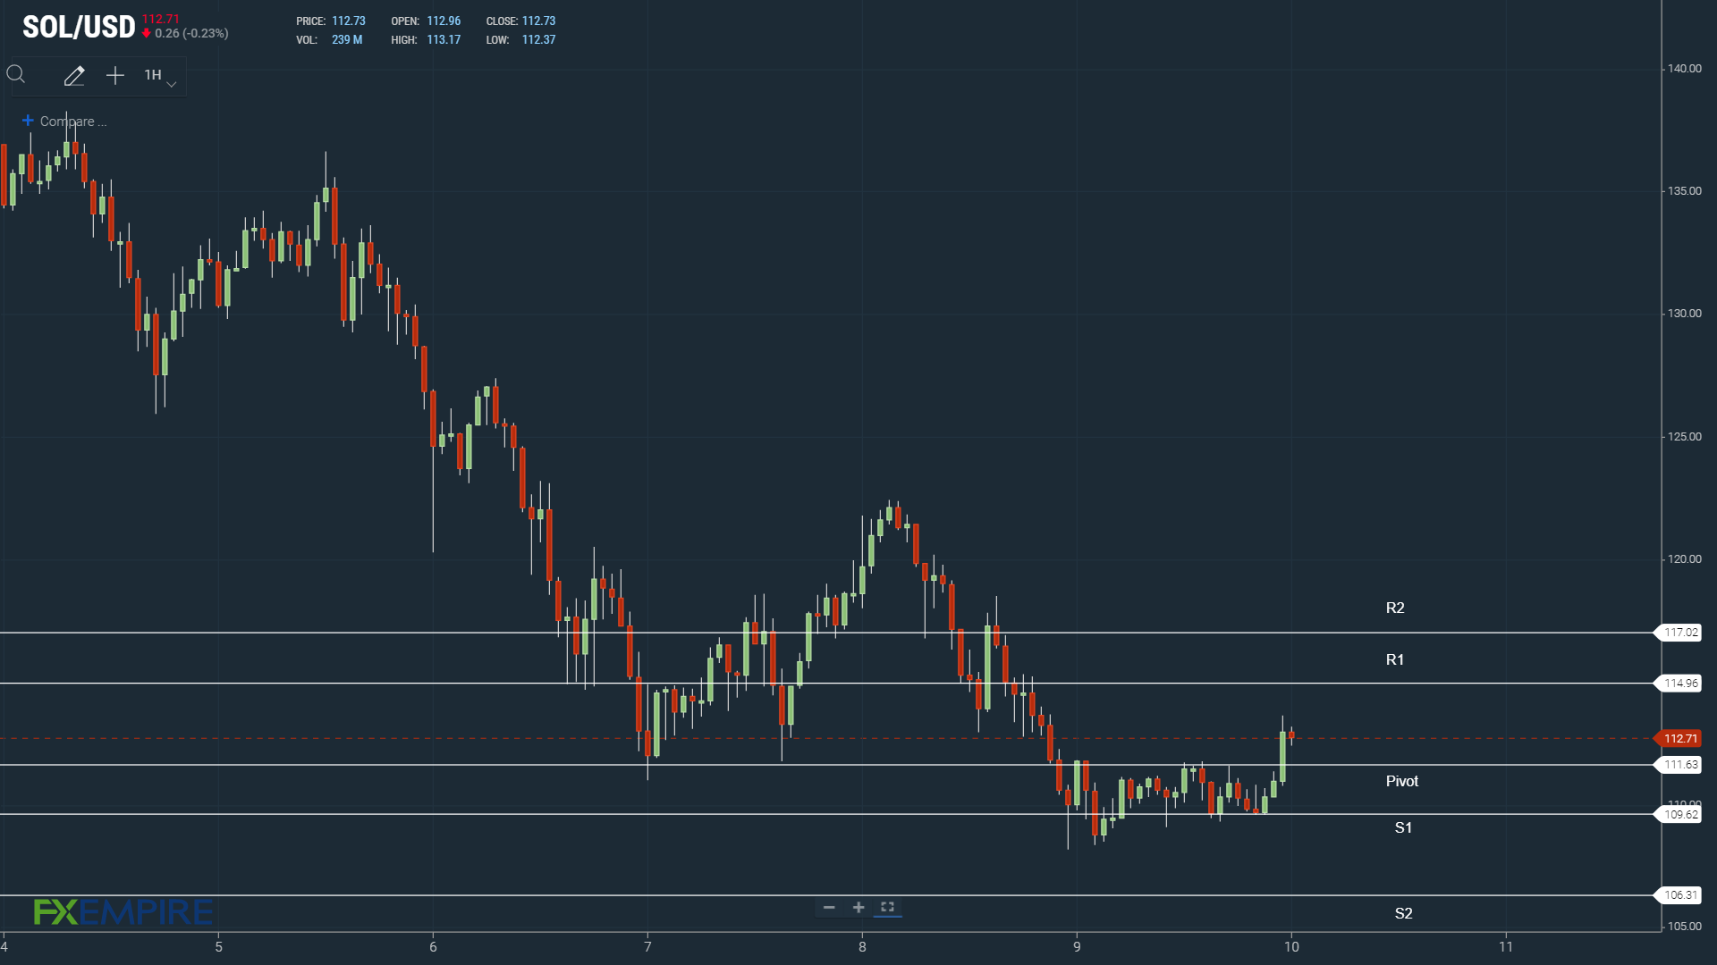Click the PRICE 112.73 value
The image size is (1717, 965).
click(349, 21)
